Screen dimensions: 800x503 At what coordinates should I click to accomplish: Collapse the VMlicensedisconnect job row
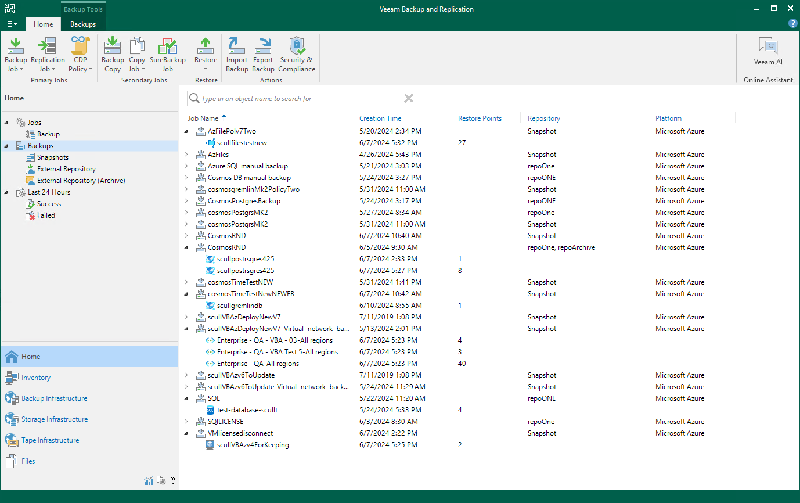pos(186,433)
